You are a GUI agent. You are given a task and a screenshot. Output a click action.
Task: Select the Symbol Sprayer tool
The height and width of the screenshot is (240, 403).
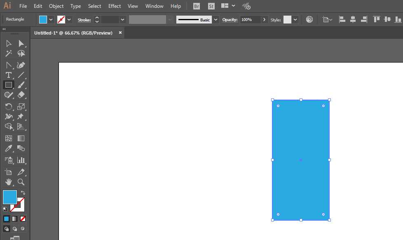click(9, 160)
